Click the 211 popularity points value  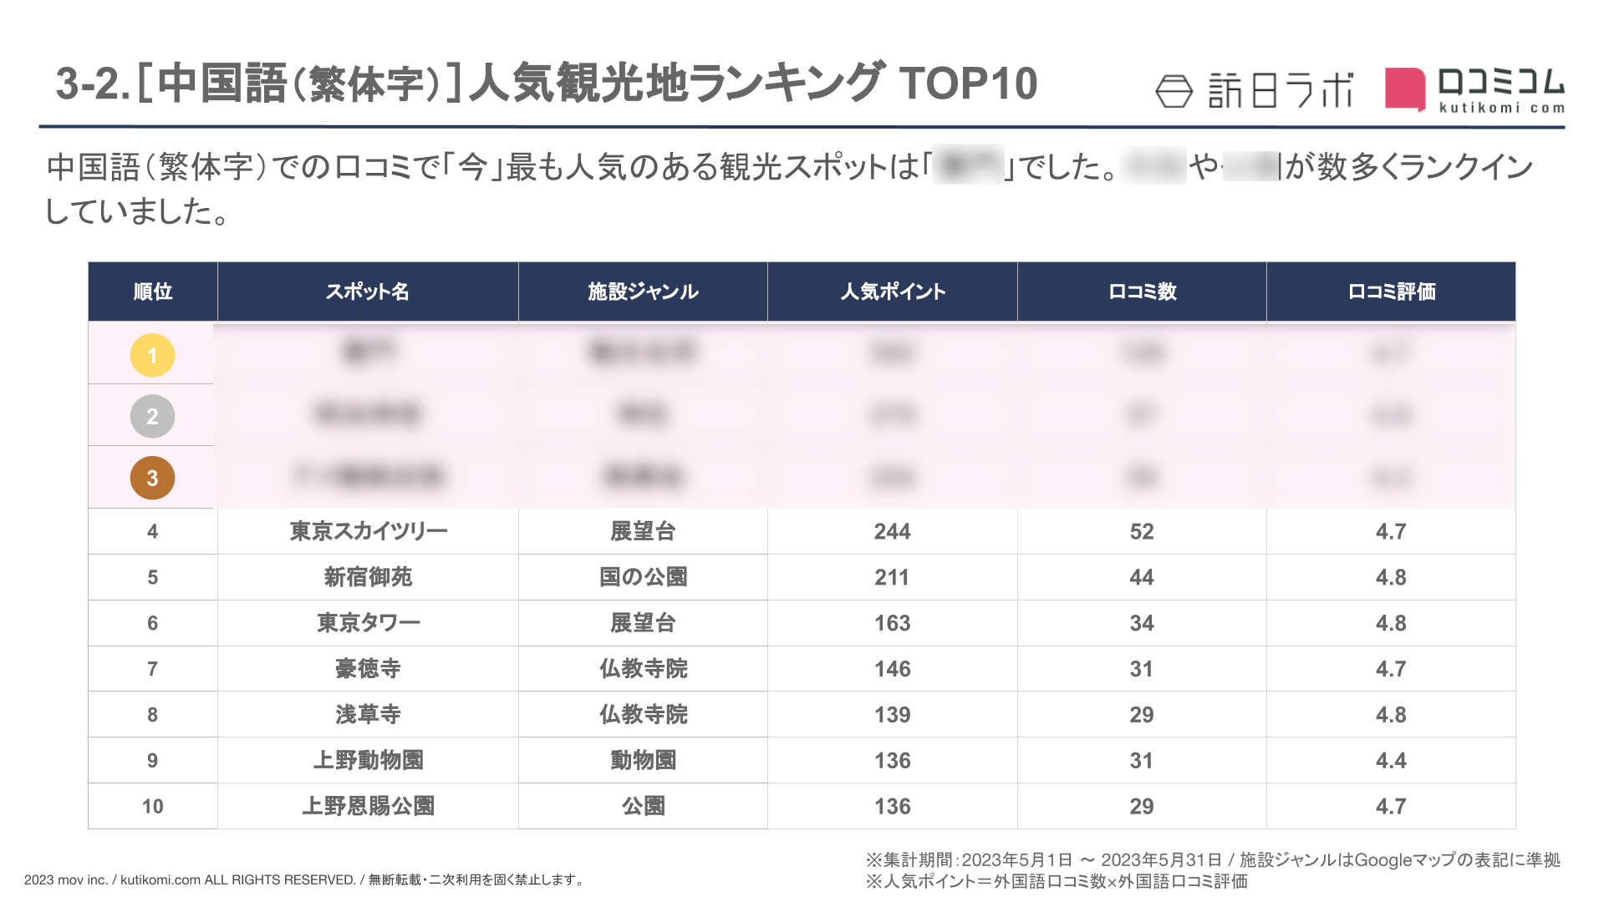click(x=893, y=578)
